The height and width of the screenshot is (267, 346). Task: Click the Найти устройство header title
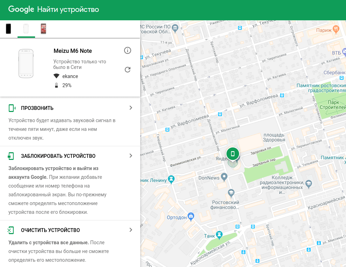[68, 9]
